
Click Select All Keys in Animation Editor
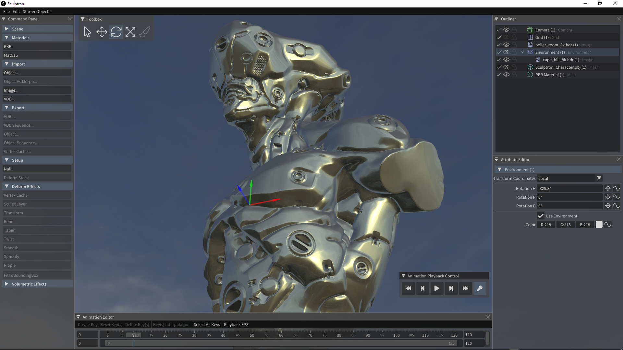click(207, 324)
